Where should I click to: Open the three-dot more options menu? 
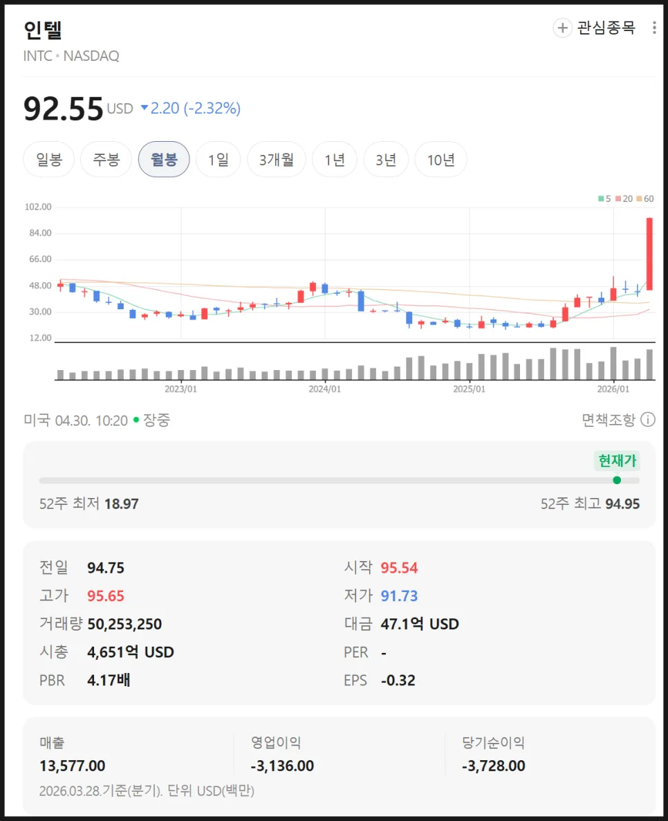pos(654,28)
